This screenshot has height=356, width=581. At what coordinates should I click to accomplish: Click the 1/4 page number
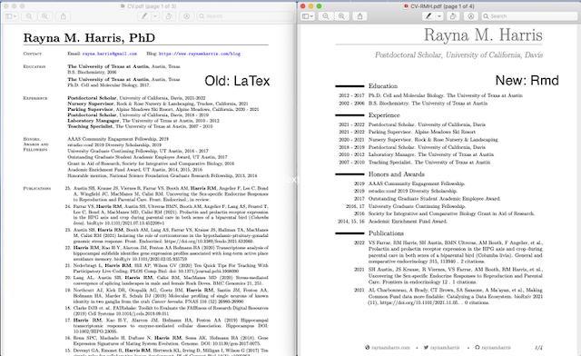pyautogui.click(x=538, y=348)
